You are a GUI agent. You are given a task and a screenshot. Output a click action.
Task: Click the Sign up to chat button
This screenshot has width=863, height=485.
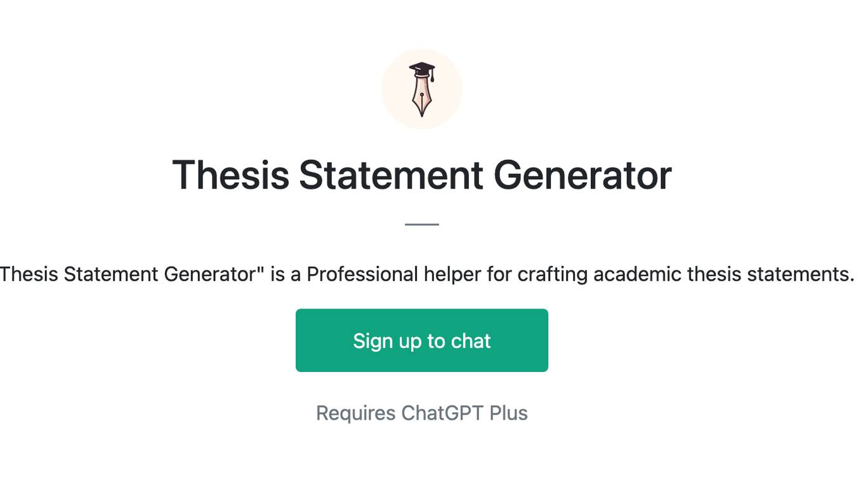point(422,340)
